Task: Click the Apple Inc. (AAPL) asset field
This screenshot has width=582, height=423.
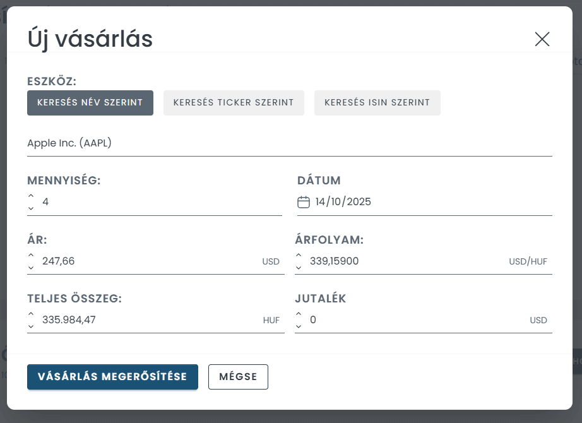Action: [289, 143]
